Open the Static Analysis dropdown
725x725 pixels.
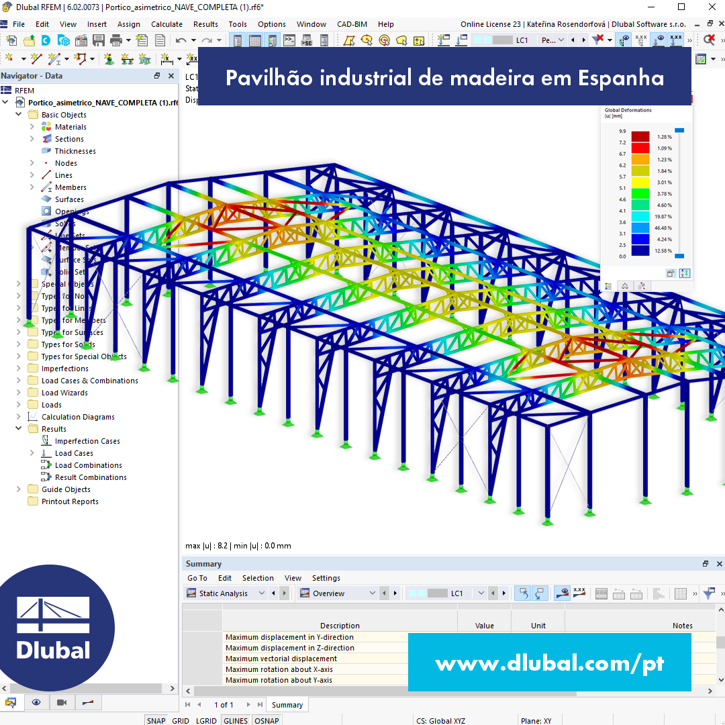[226, 593]
